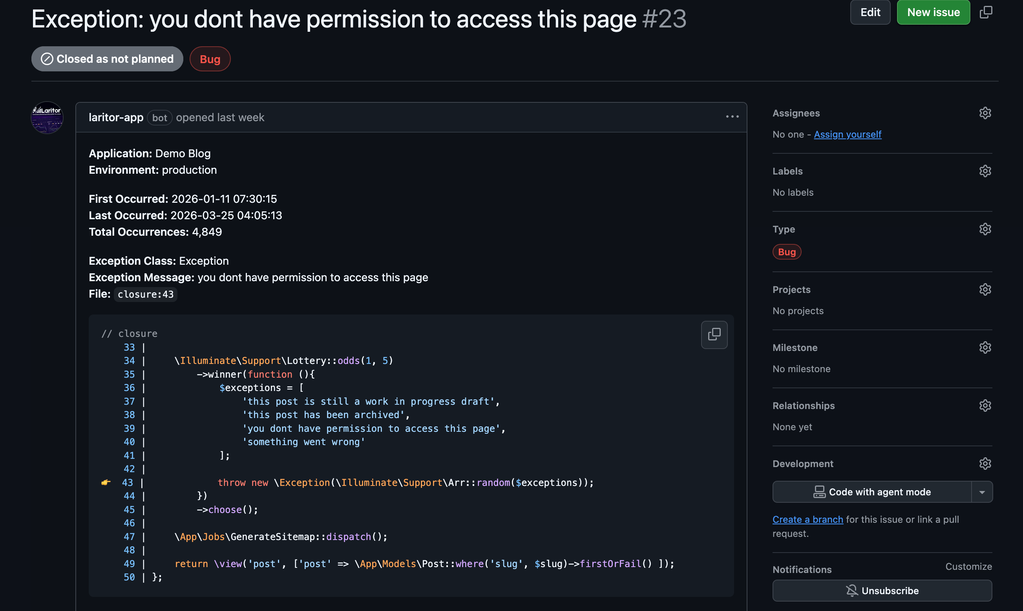Open Assignees settings gear
The image size is (1023, 611).
pos(985,113)
